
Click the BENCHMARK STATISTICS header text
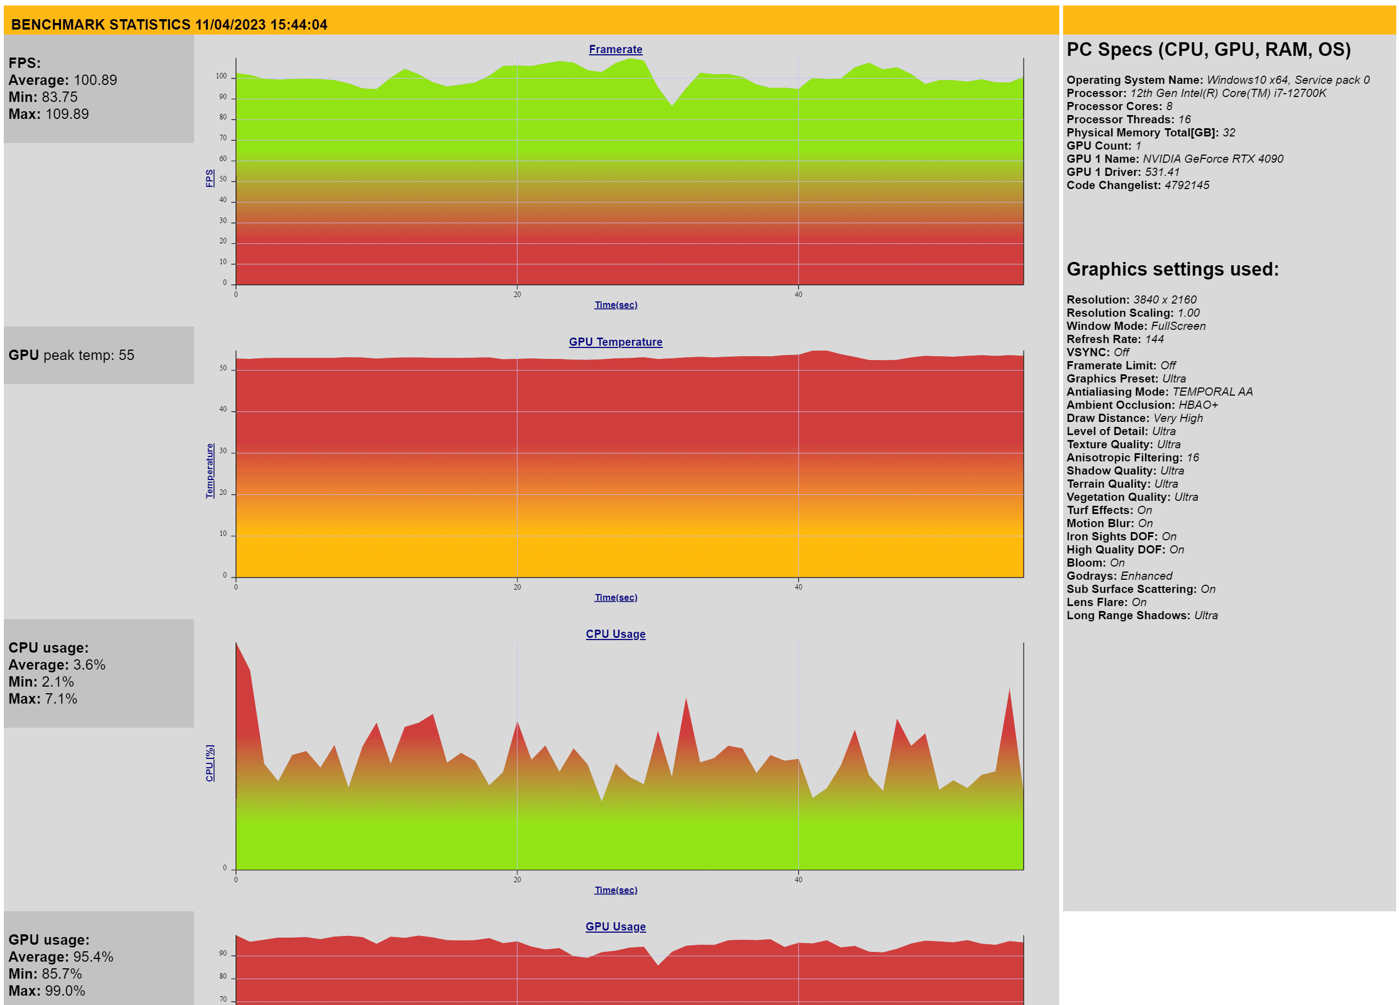tap(169, 25)
